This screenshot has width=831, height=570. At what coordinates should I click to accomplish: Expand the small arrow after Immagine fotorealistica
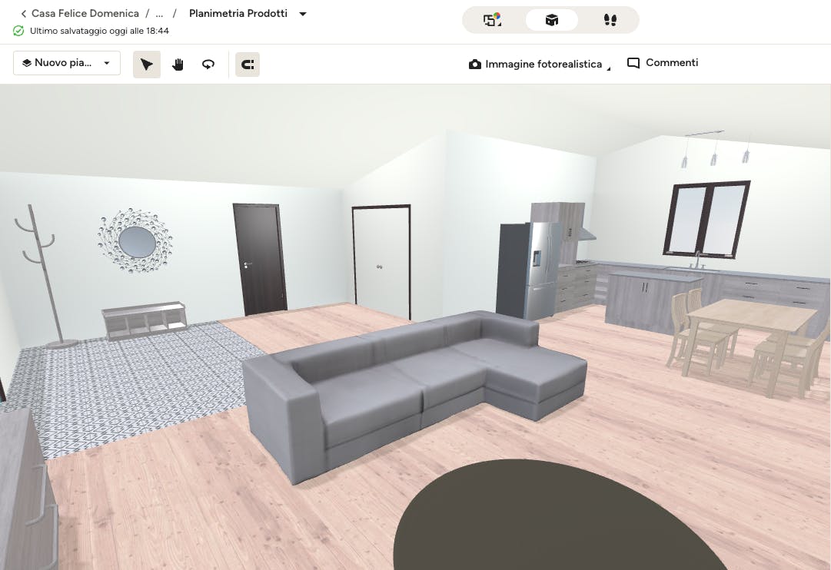[x=608, y=68]
